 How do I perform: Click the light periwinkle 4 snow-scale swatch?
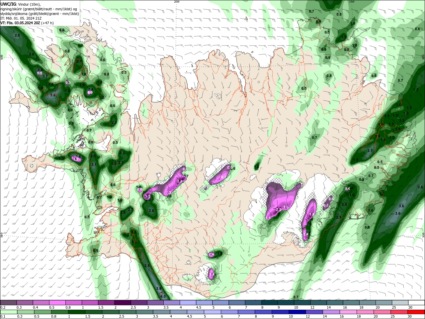(x=188, y=303)
